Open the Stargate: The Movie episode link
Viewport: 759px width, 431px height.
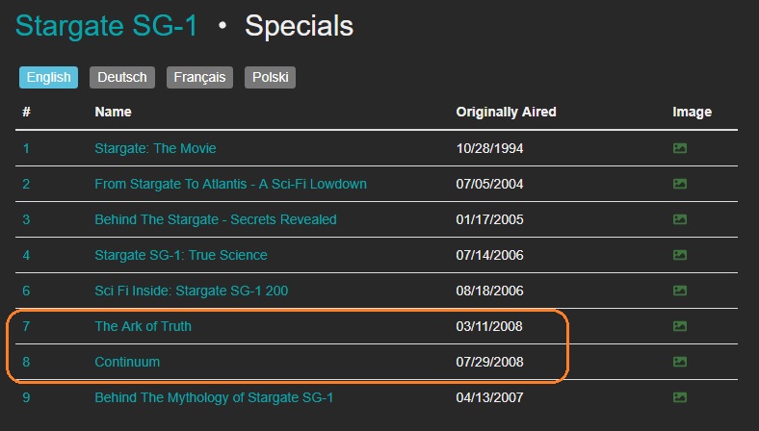[155, 148]
